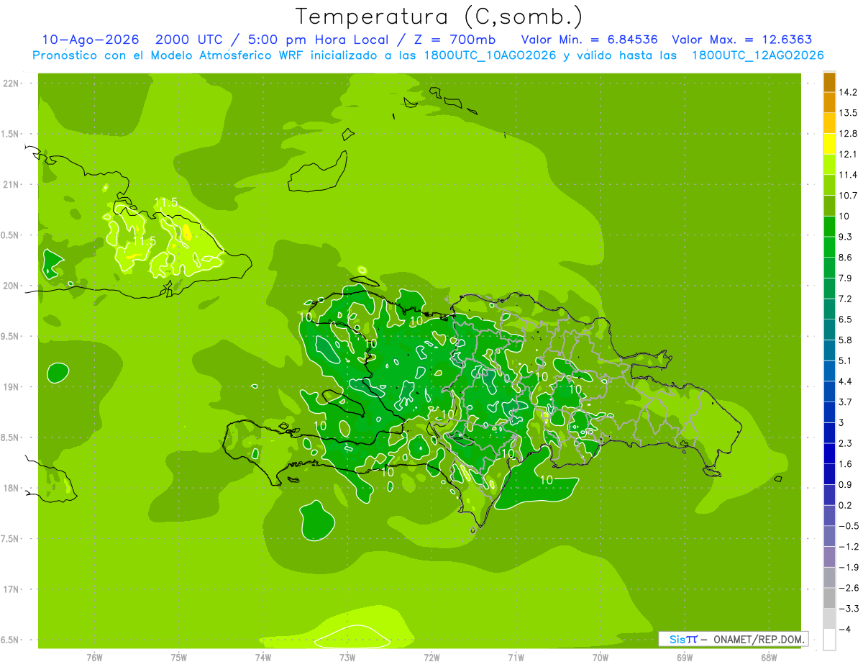Pick the lime swatch between 11.4 and 12.1
This screenshot has height=667, width=863.
pos(829,165)
